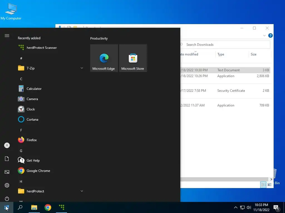Click the Power icon in Start sidebar
This screenshot has height=213, width=285.
7,199
